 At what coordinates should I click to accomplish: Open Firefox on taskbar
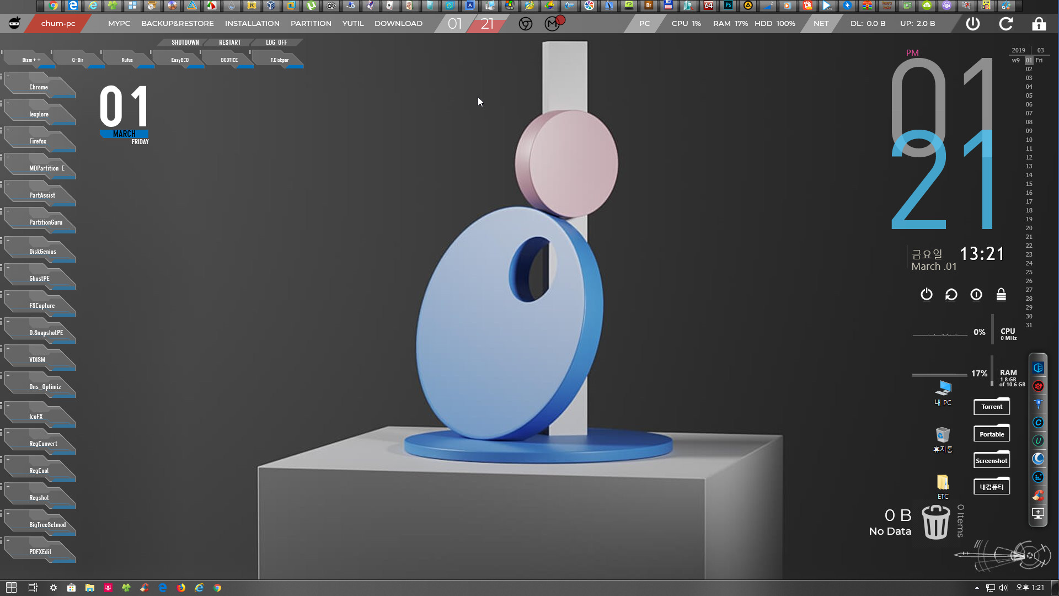tap(181, 588)
